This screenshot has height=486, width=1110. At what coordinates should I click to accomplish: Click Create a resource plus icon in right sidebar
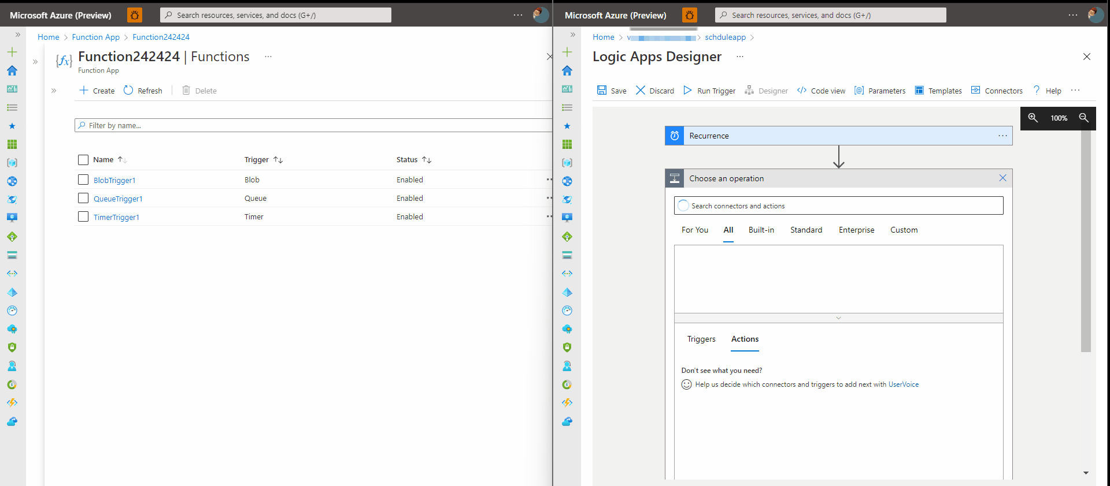(x=567, y=52)
